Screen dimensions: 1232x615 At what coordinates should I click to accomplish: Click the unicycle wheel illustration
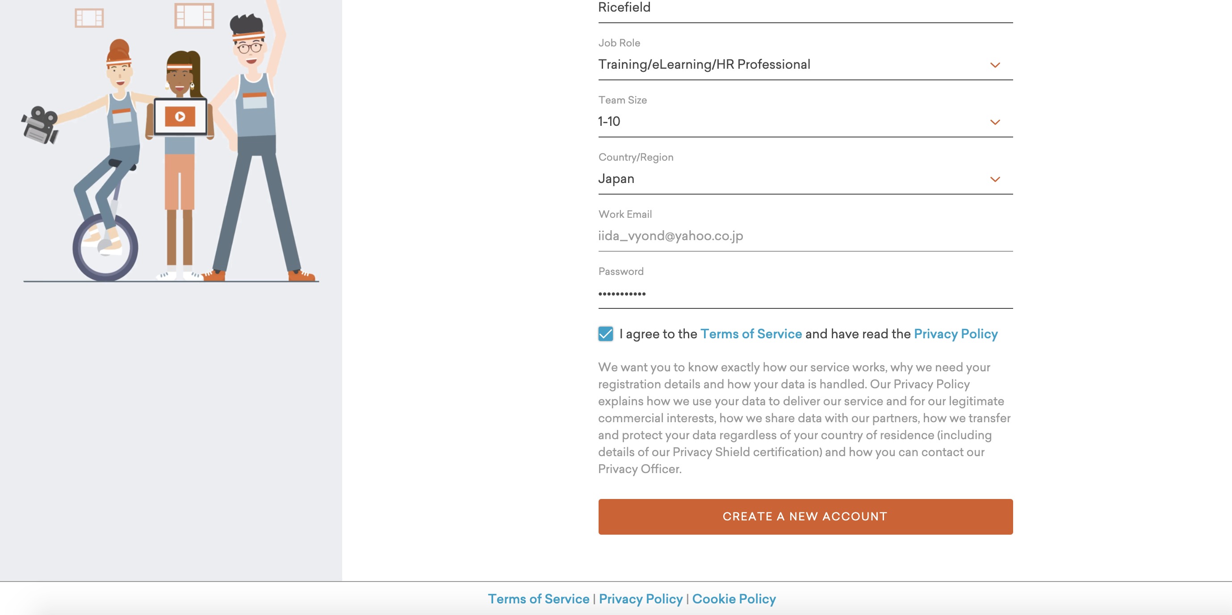click(105, 248)
